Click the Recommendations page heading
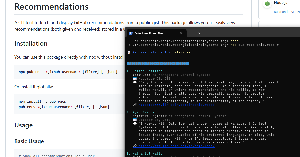 [x=52, y=7]
